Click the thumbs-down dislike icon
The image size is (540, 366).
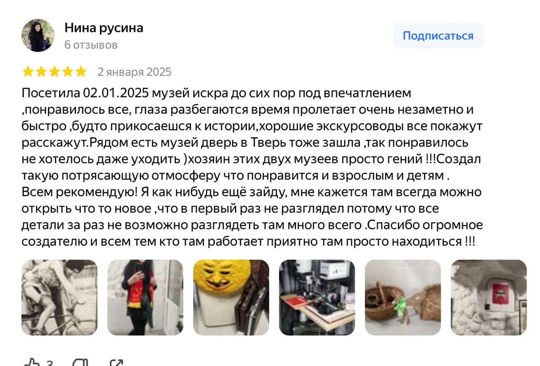(80, 363)
